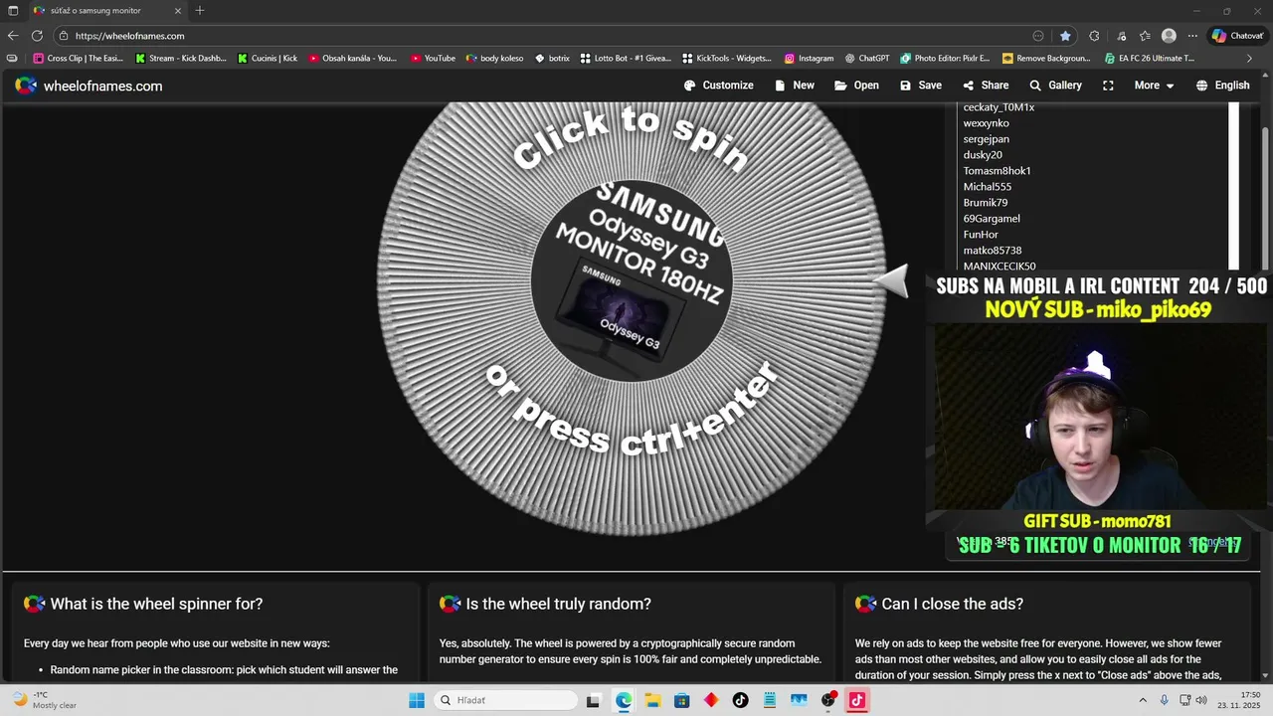Go back using browser back arrow
This screenshot has height=716, width=1273.
pyautogui.click(x=13, y=36)
